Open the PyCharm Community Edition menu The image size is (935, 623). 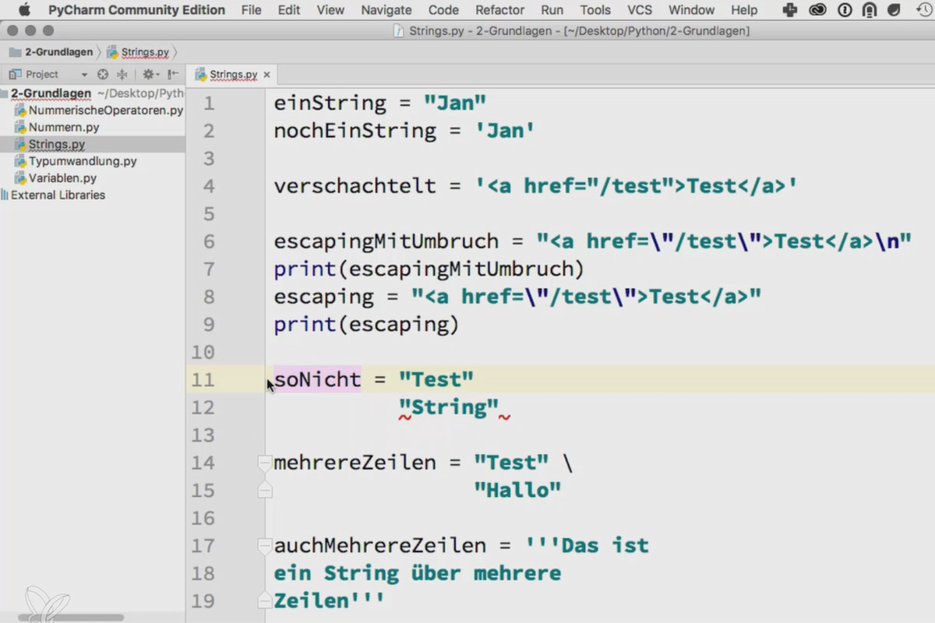pos(136,10)
